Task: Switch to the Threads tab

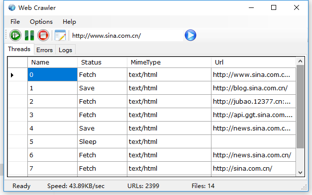Action: click(19, 49)
